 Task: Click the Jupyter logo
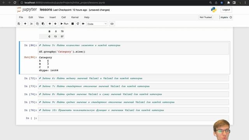(27, 9)
